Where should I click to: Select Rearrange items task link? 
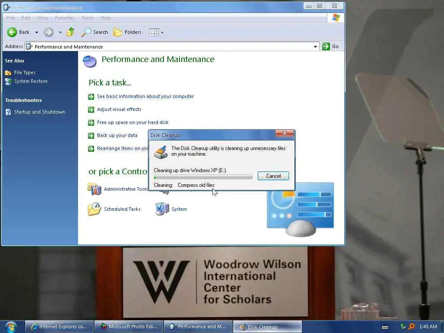pyautogui.click(x=123, y=148)
